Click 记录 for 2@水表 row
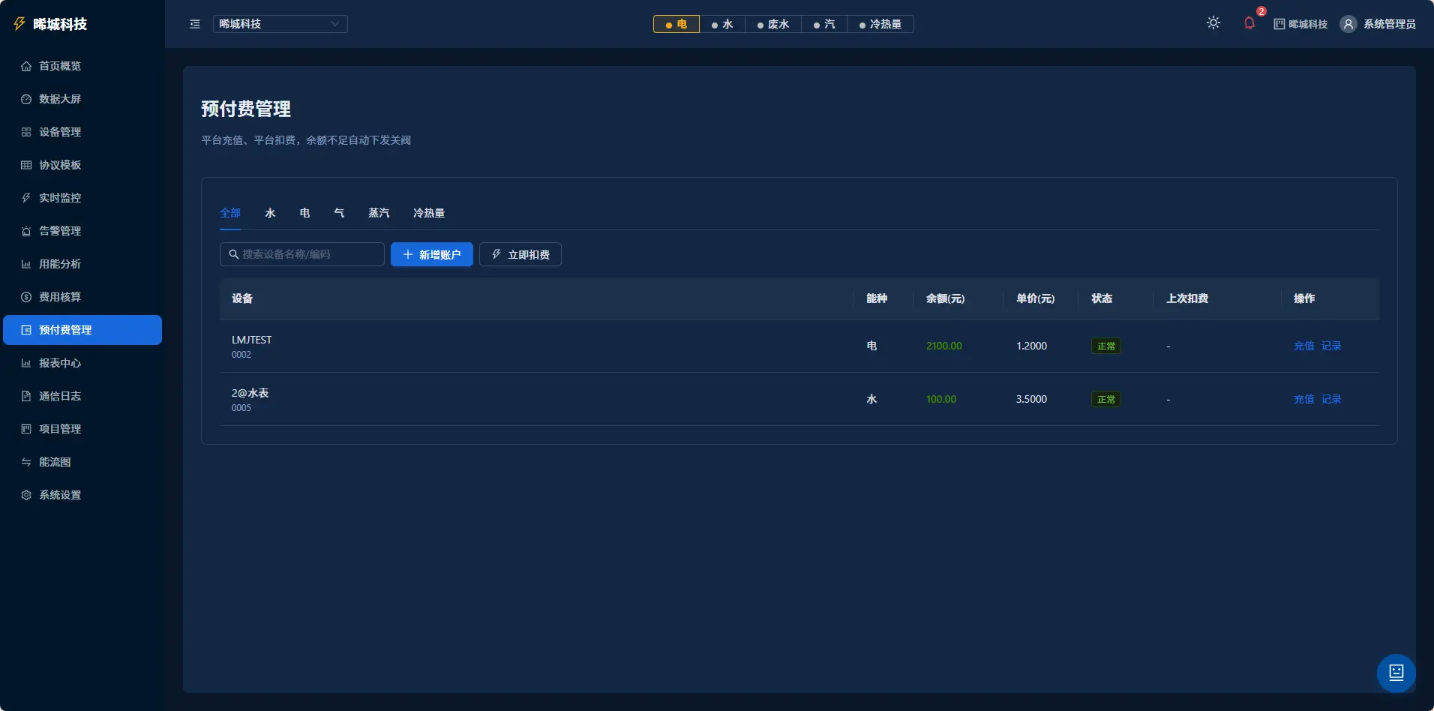The height and width of the screenshot is (711, 1434). pos(1331,399)
